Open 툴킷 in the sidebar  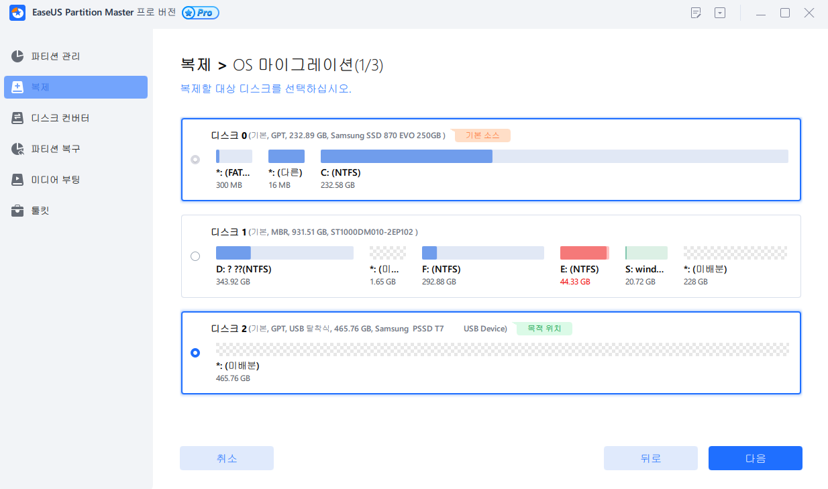[x=76, y=211]
